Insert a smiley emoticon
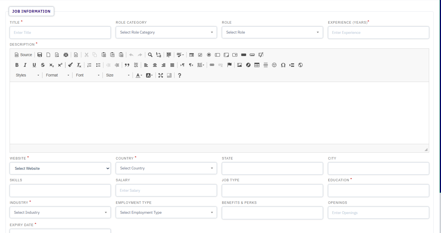This screenshot has width=441, height=233. 274,65
